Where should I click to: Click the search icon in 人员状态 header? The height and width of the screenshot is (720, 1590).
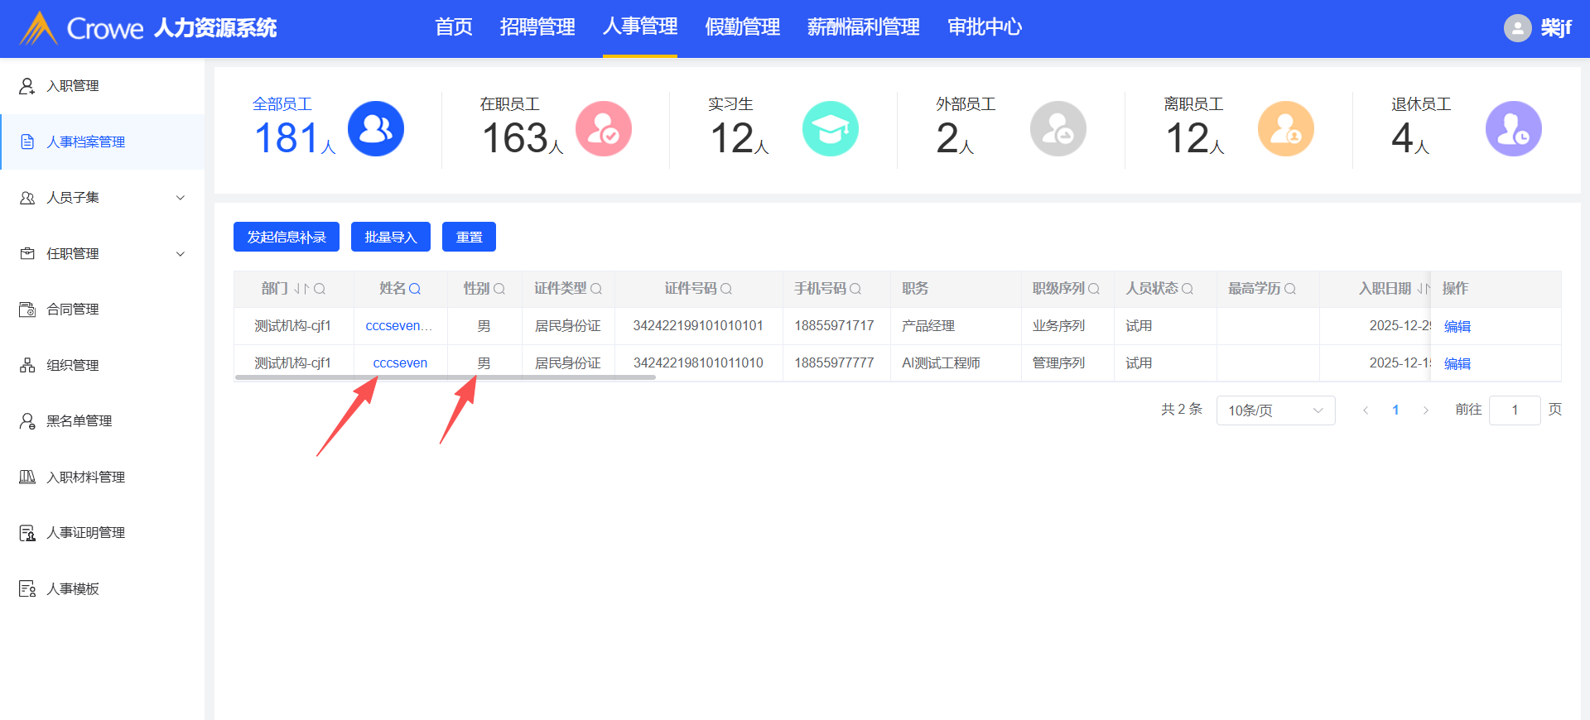[1188, 289]
